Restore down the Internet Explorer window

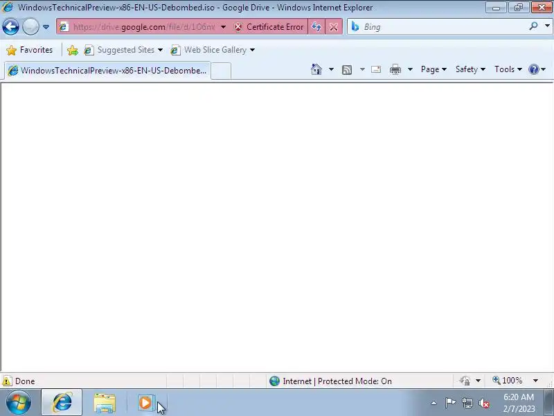(x=518, y=8)
